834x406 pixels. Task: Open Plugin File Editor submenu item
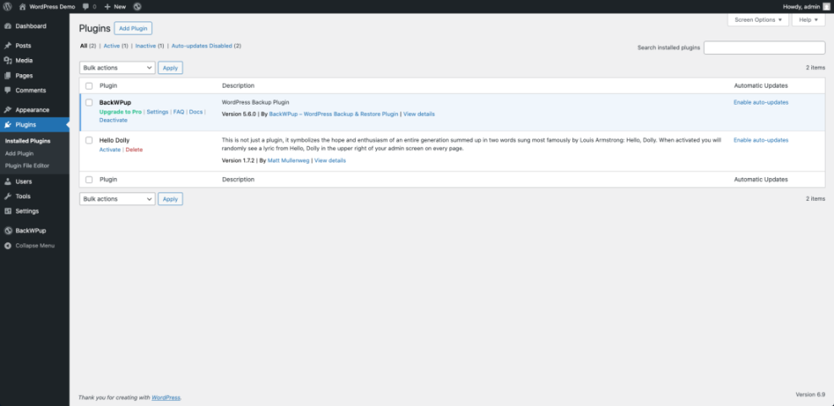(x=27, y=165)
